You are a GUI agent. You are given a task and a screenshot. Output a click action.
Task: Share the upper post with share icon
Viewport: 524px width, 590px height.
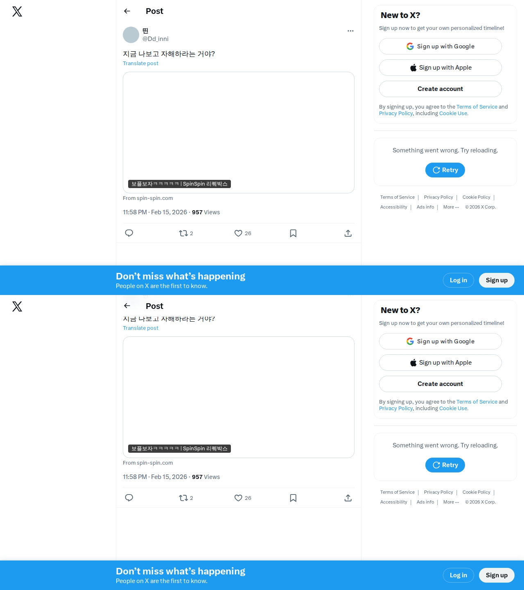(x=348, y=233)
